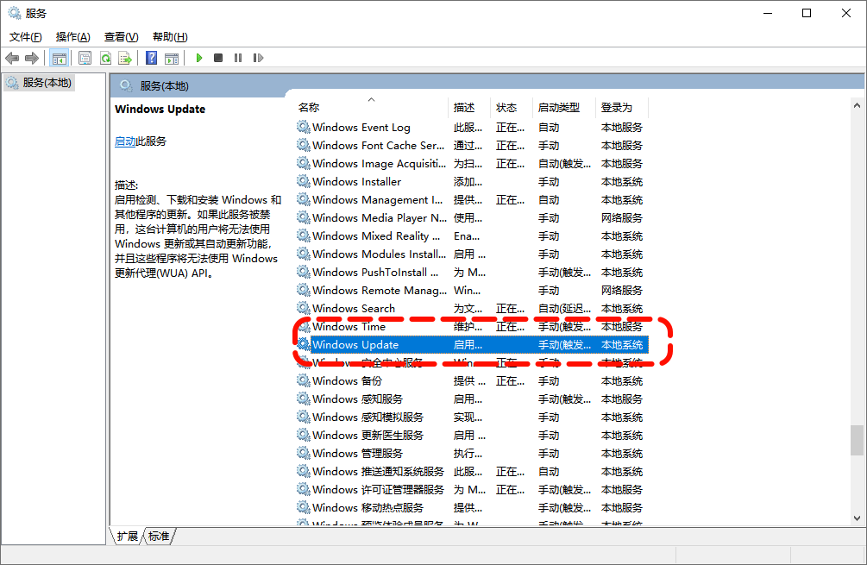Open the 帮助(H) menu
This screenshot has width=867, height=565.
tap(170, 37)
